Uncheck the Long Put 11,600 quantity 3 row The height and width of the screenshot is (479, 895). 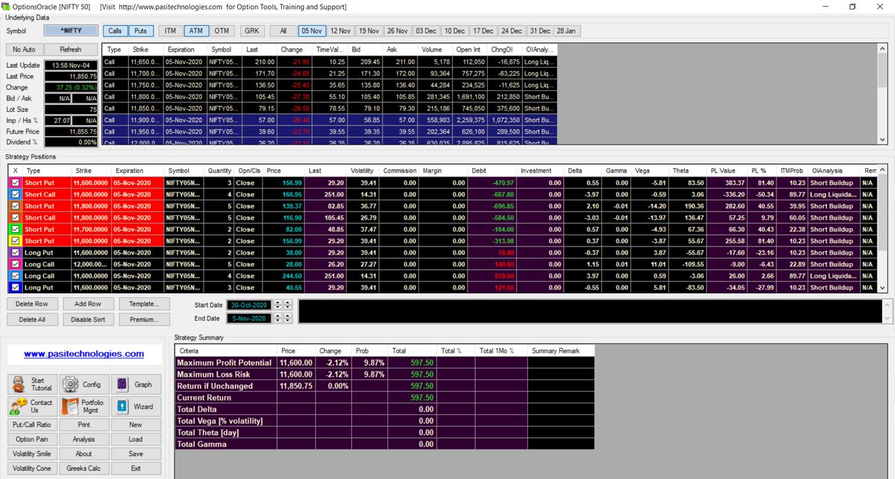click(15, 288)
